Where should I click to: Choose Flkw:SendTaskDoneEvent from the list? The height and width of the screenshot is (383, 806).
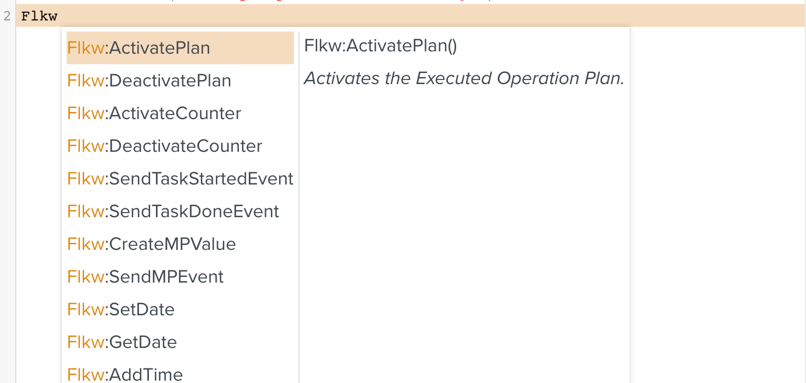[173, 211]
